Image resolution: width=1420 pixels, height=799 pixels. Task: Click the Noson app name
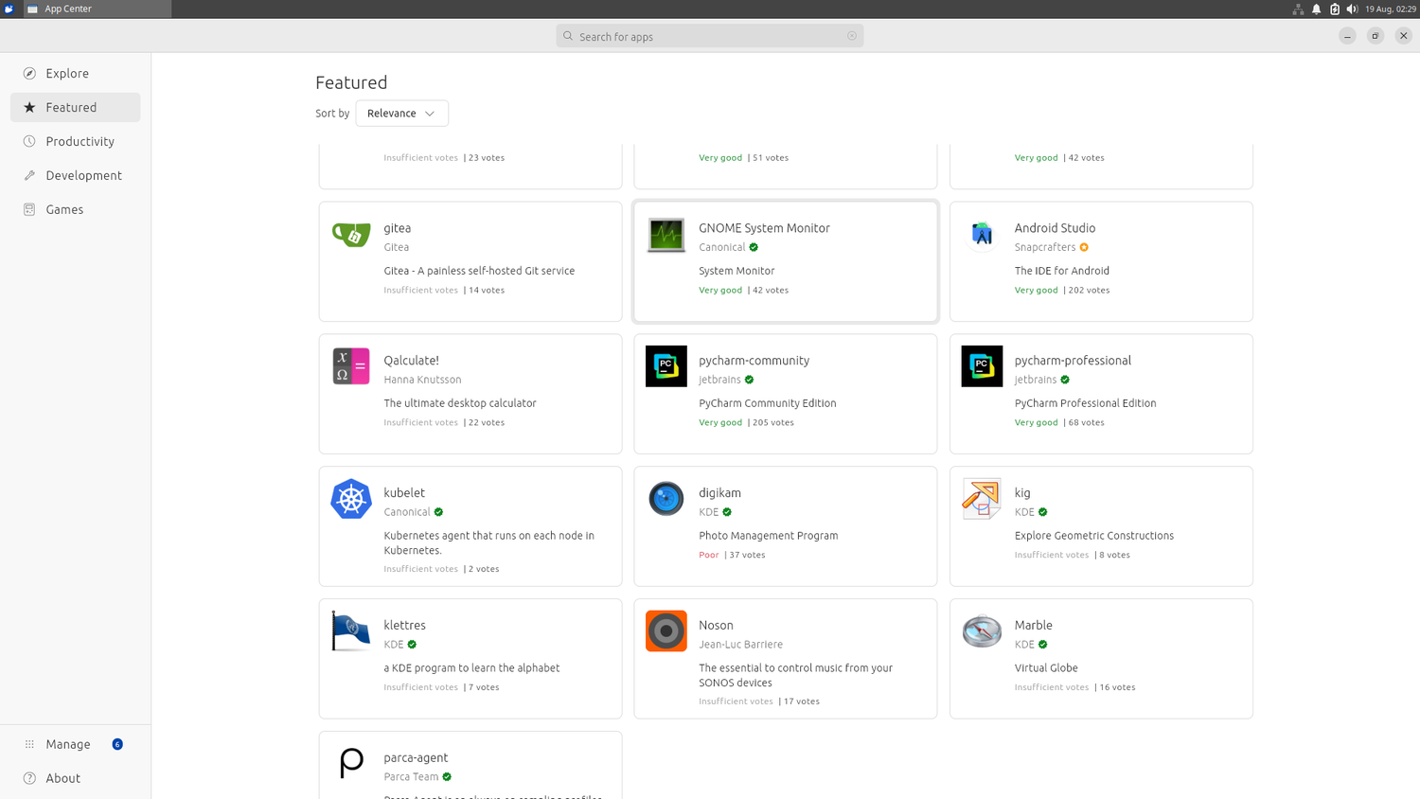click(x=716, y=626)
